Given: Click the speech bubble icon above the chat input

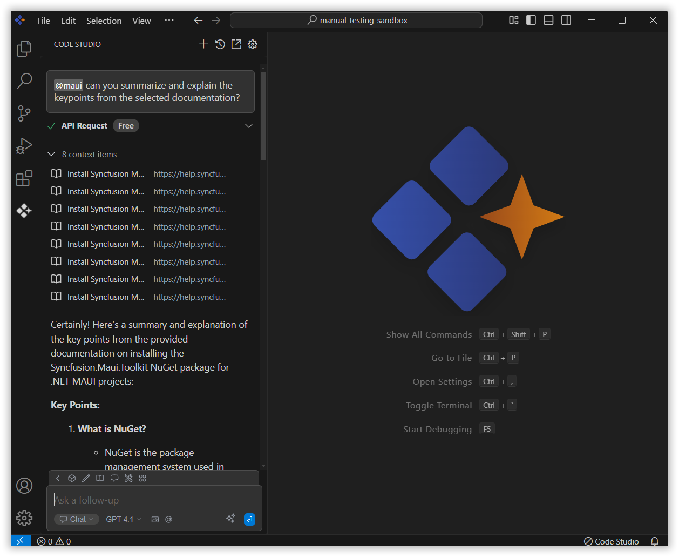Looking at the screenshot, I should [114, 478].
